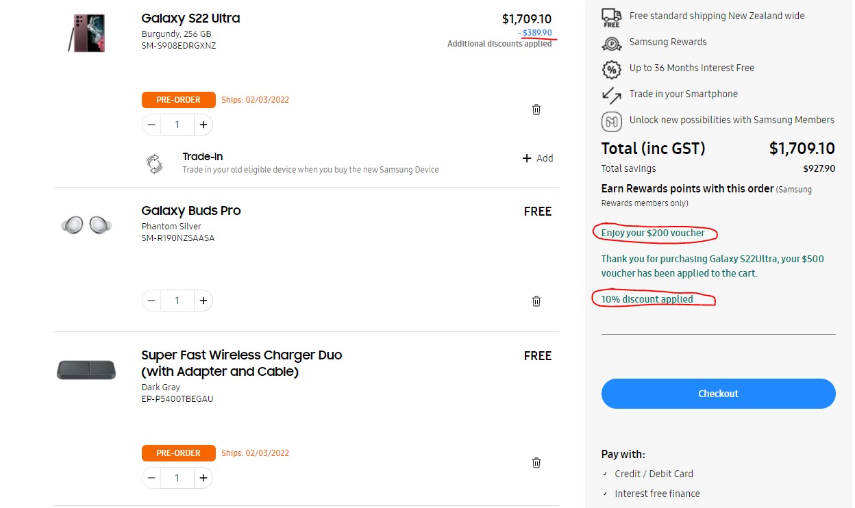Increase Wireless Charger Duo quantity
855x508 pixels.
click(203, 478)
